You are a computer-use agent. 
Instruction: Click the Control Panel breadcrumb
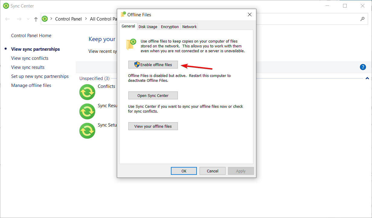click(69, 19)
